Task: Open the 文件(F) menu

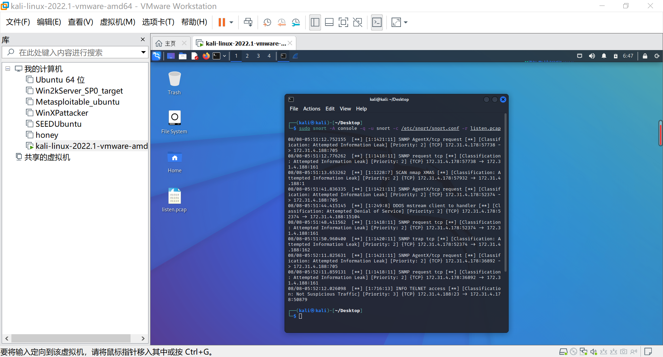Action: pos(18,22)
